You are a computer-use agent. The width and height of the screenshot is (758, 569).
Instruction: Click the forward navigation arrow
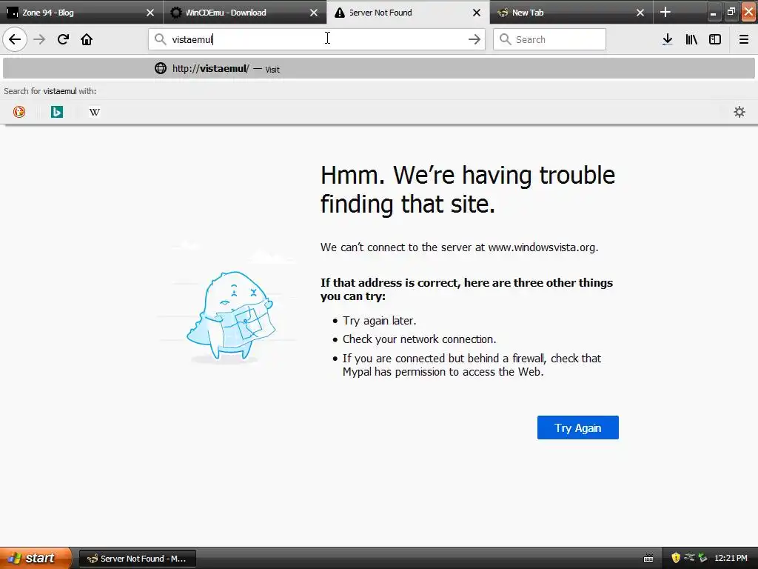click(x=39, y=39)
